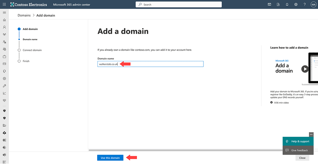Image resolution: width=318 pixels, height=164 pixels.
Task: Open notifications bell in header
Action: (287, 5)
